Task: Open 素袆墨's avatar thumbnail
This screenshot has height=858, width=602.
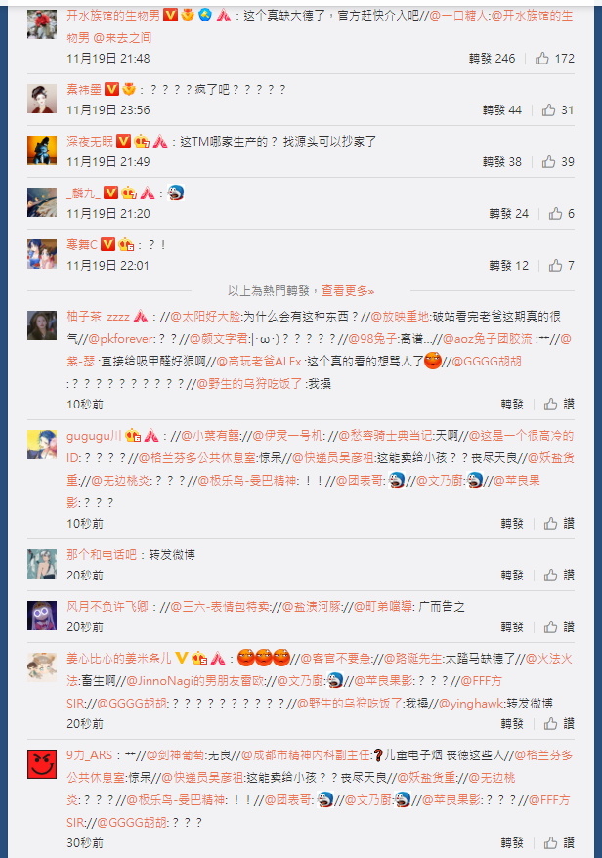Action: pos(42,99)
